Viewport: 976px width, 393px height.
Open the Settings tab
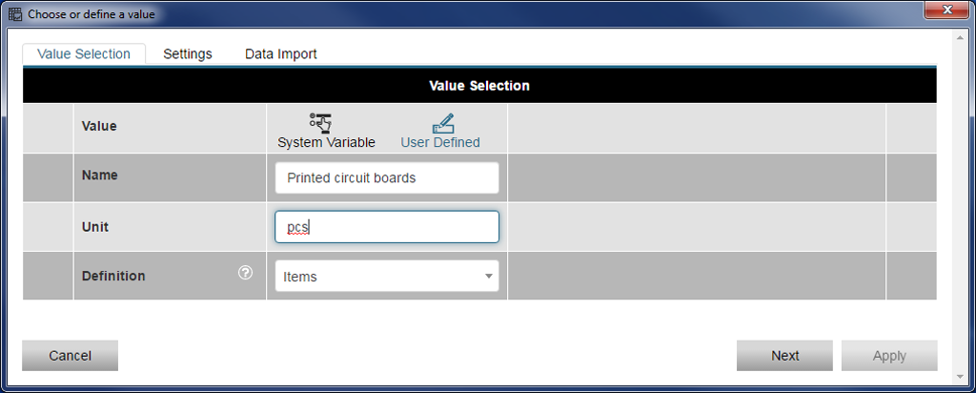coord(188,54)
